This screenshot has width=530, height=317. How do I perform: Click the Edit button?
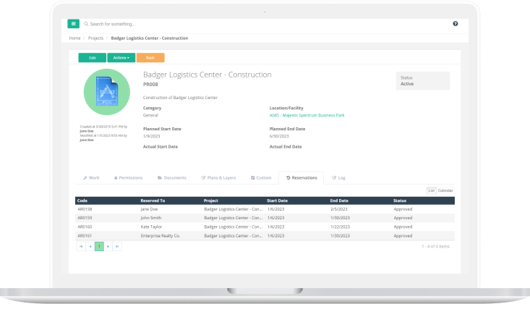(x=93, y=58)
